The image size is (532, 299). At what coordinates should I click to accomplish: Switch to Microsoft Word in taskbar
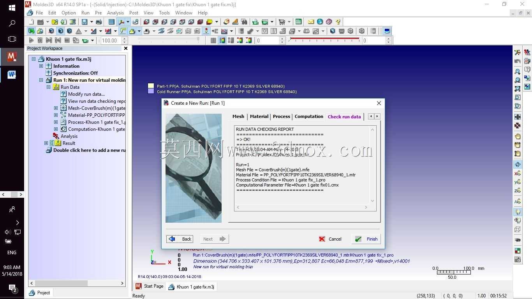(x=12, y=74)
